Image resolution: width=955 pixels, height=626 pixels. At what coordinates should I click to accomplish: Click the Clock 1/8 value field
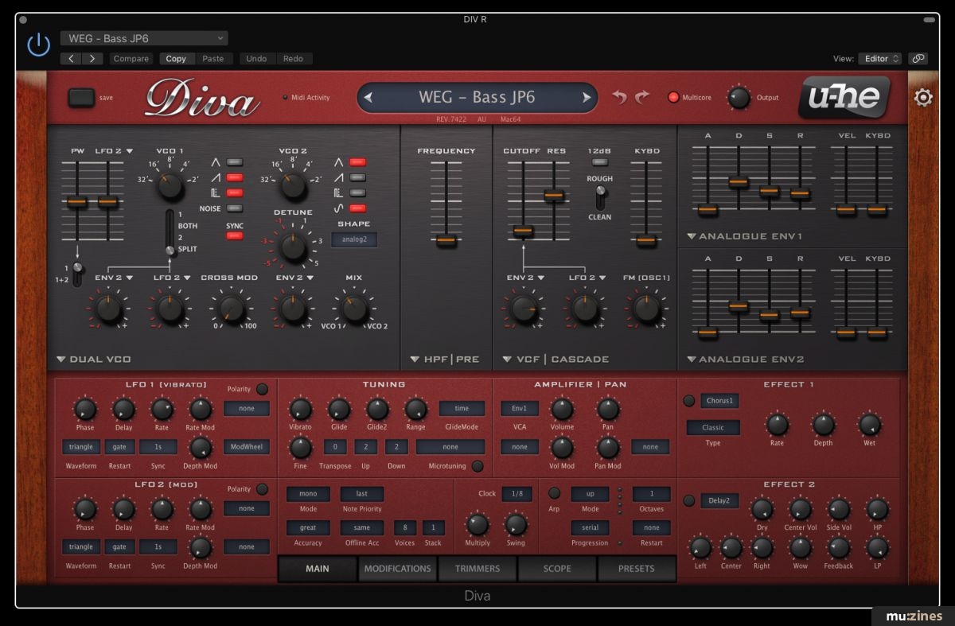(516, 494)
